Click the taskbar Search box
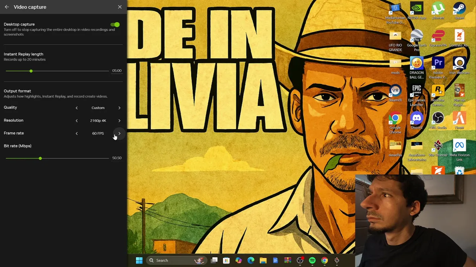 [x=177, y=261]
